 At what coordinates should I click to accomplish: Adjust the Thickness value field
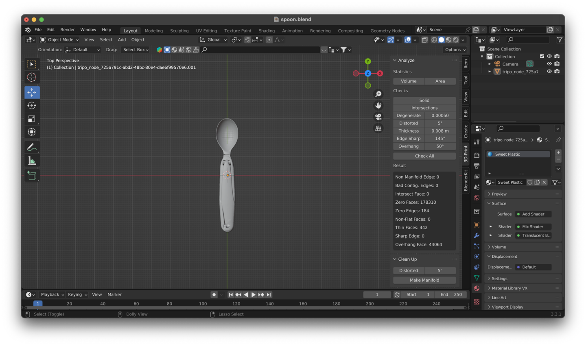pyautogui.click(x=440, y=131)
